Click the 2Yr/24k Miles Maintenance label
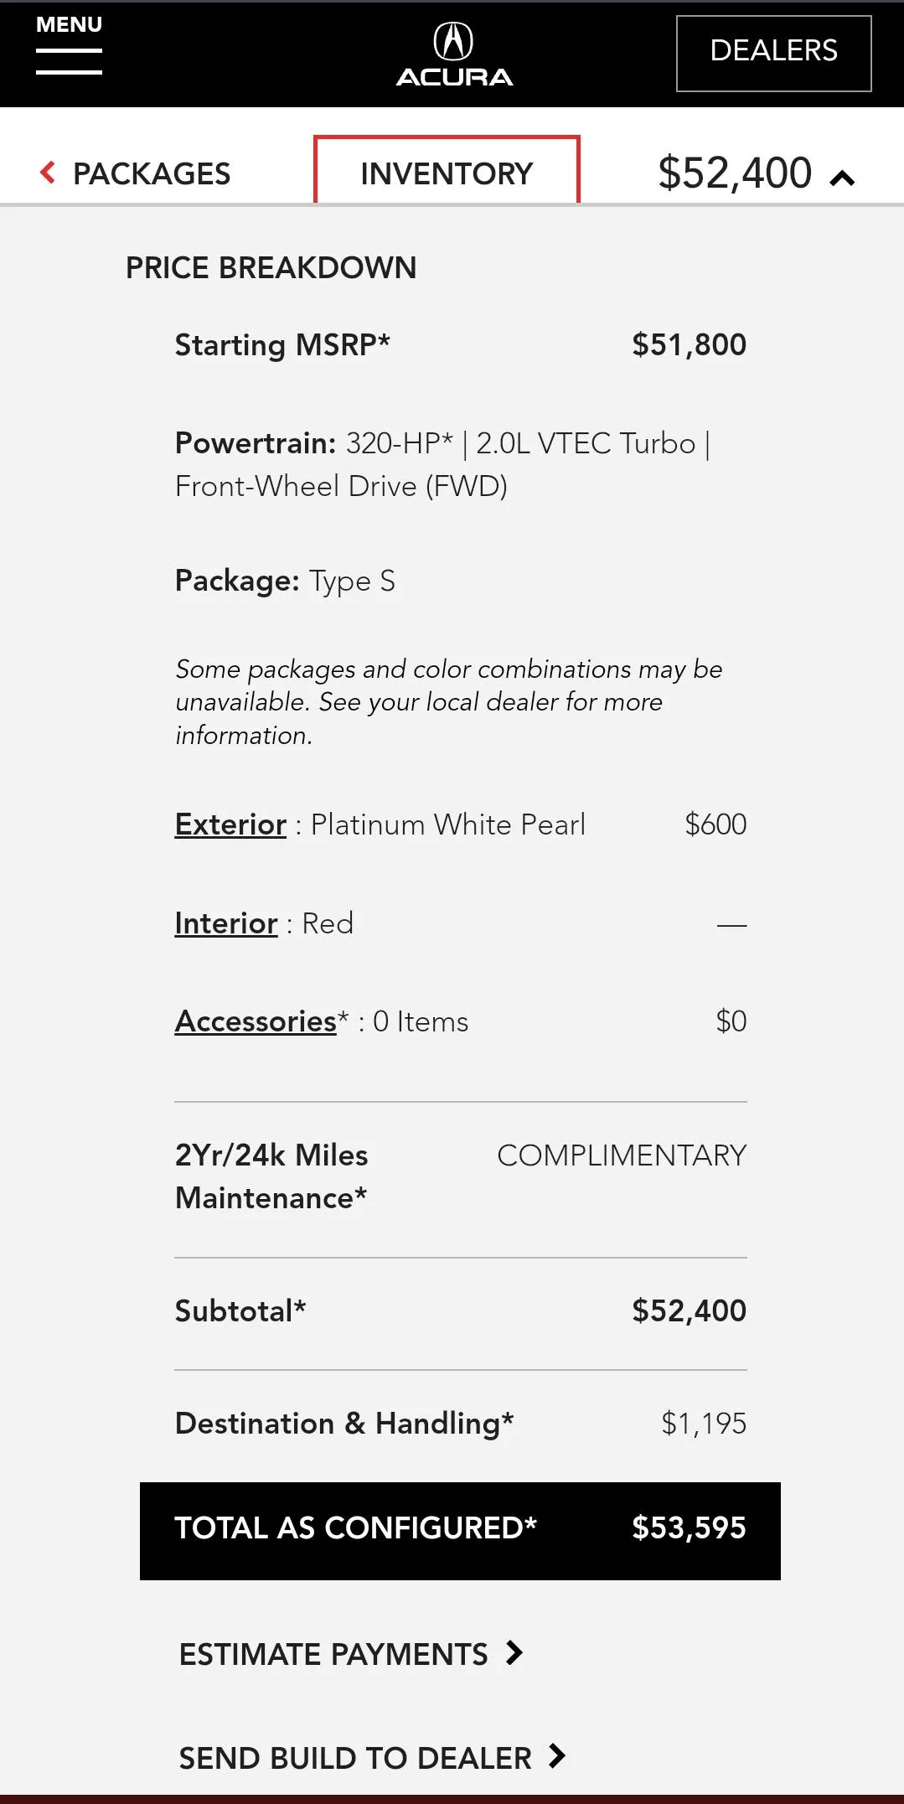This screenshot has width=904, height=1804. 271,1176
